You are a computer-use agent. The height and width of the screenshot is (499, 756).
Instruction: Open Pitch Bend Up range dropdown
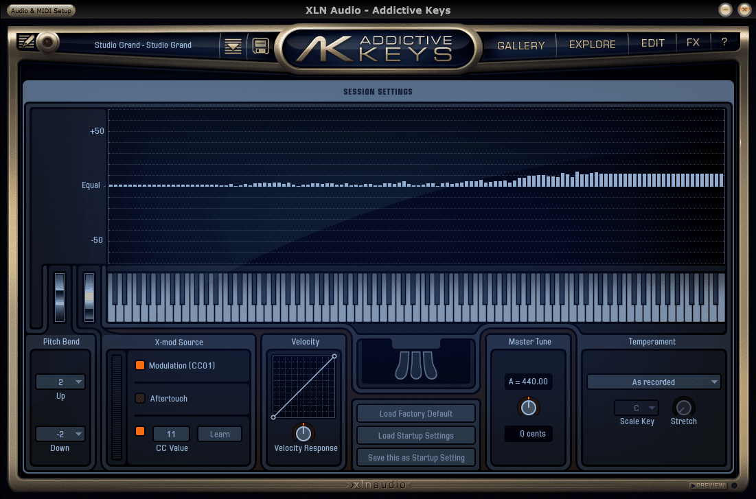click(x=60, y=382)
